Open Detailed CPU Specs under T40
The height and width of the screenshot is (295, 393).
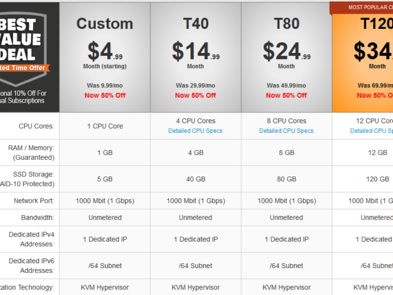195,131
